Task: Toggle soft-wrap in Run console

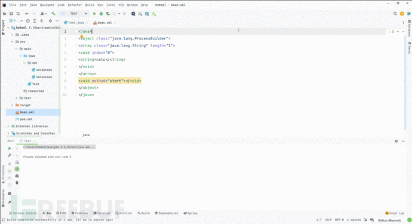Action: (x=17, y=162)
